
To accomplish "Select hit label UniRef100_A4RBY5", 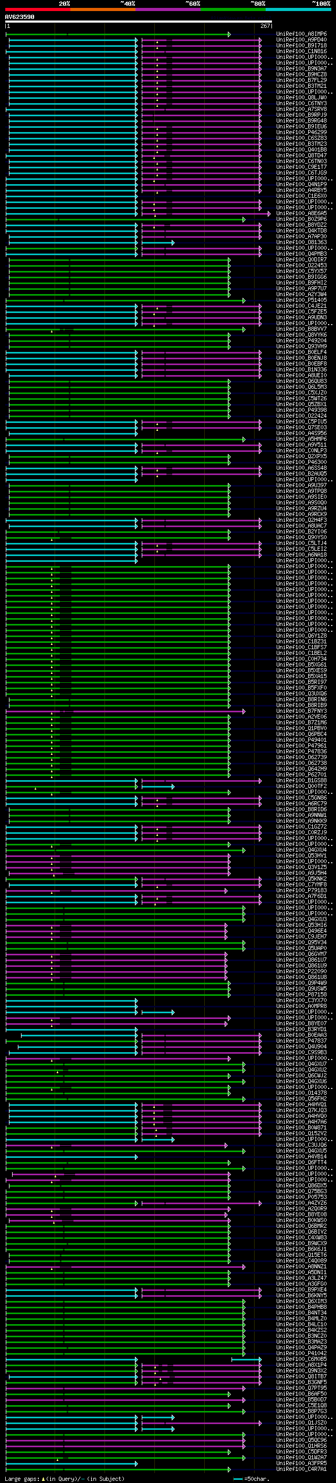I will [301, 190].
